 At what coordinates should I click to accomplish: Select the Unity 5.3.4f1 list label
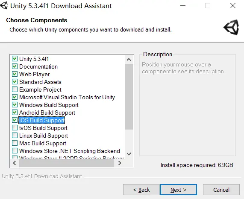click(x=34, y=59)
